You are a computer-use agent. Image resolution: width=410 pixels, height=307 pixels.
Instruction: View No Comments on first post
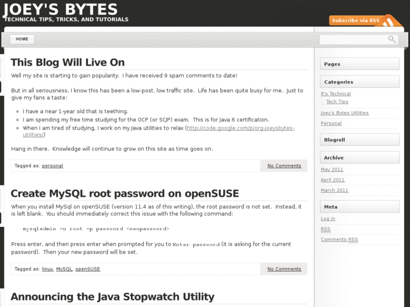pyautogui.click(x=284, y=166)
